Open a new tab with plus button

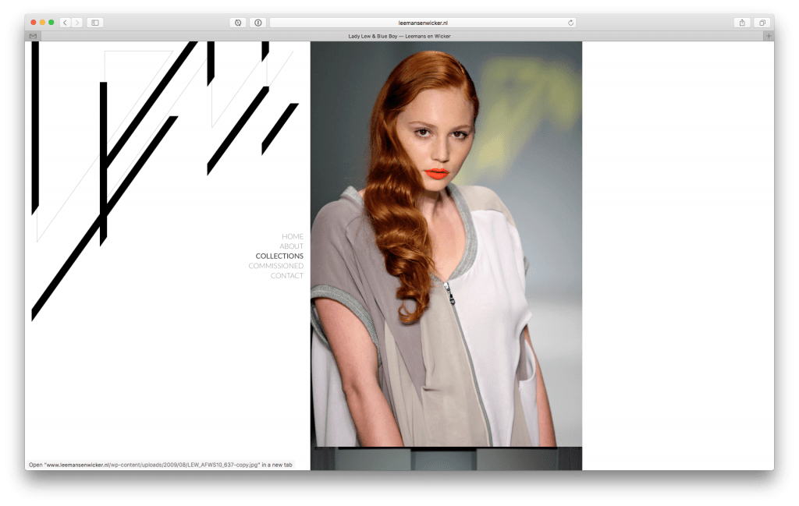[x=768, y=36]
